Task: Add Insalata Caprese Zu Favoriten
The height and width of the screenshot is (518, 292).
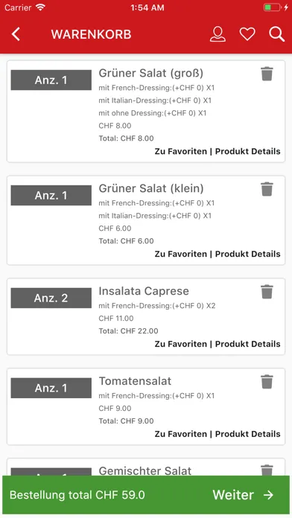Action: pos(180,344)
